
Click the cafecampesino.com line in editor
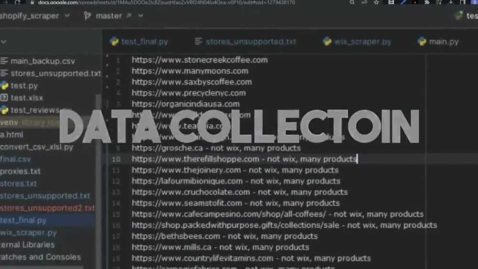pos(277,214)
